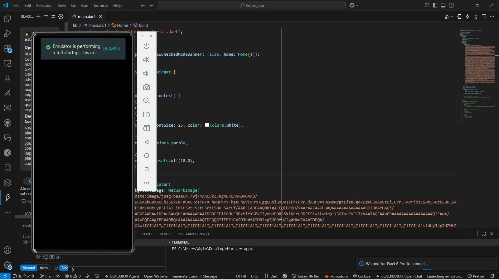Toggle secondary side bar layout icon

pos(451,5)
